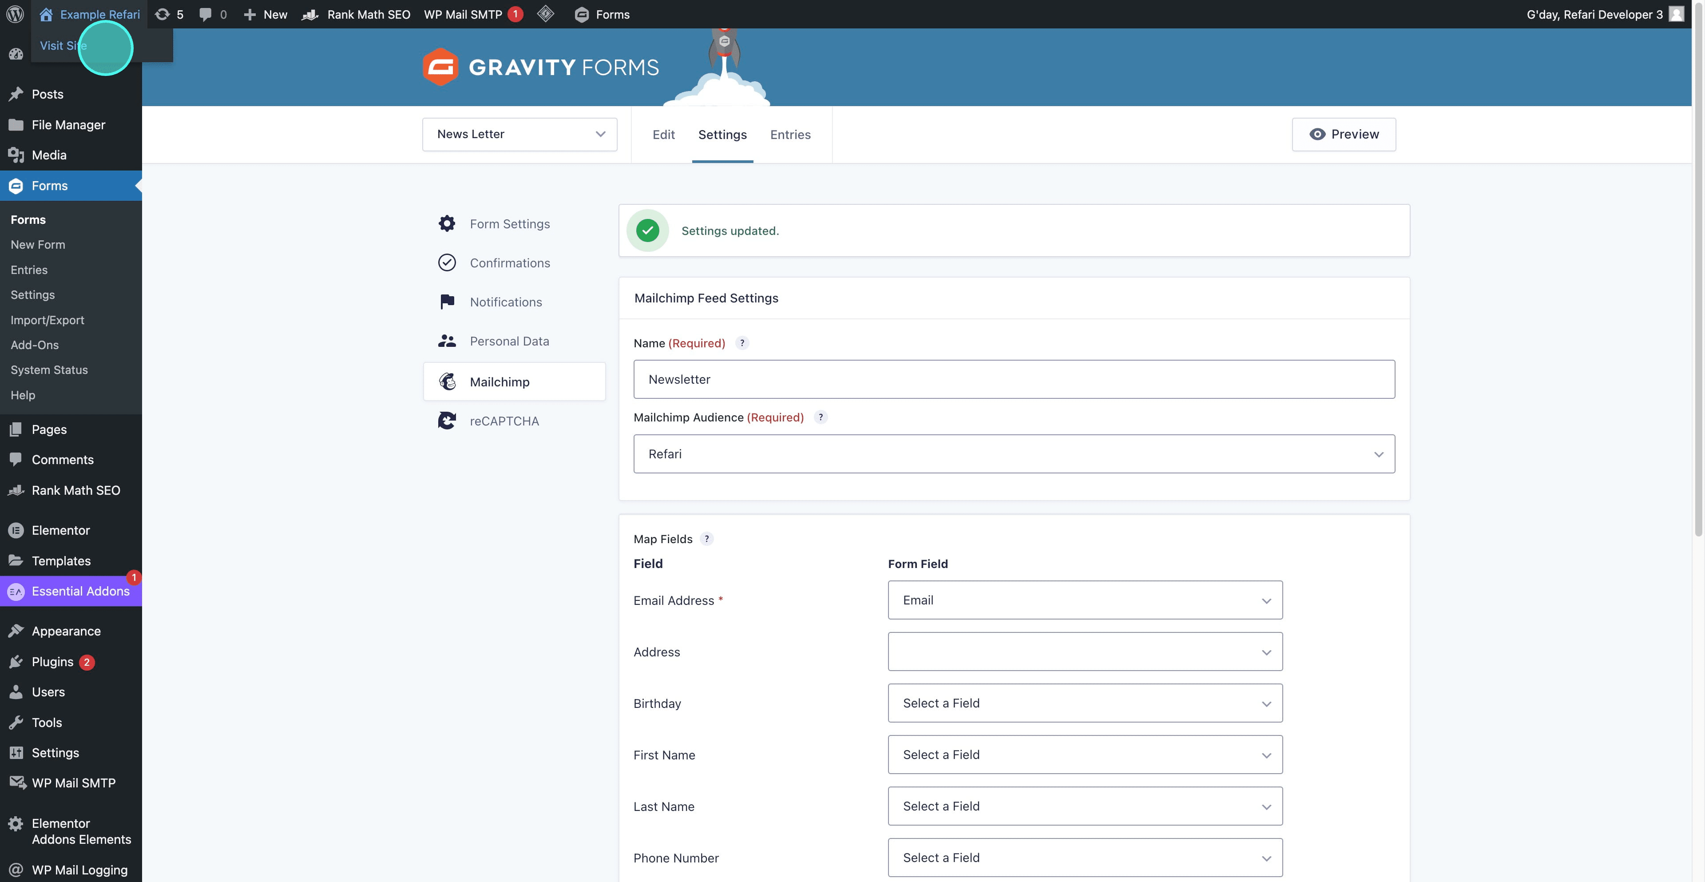The image size is (1705, 882).
Task: Expand the empty Address form field dropdown
Action: coord(1085,652)
